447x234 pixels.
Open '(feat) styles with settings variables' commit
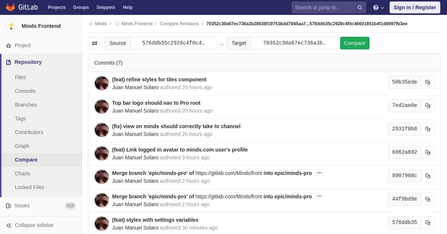(155, 220)
